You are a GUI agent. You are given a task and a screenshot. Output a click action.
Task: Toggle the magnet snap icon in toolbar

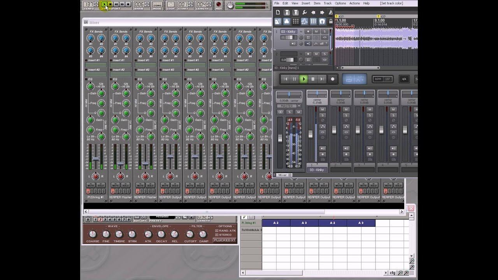tap(322, 22)
